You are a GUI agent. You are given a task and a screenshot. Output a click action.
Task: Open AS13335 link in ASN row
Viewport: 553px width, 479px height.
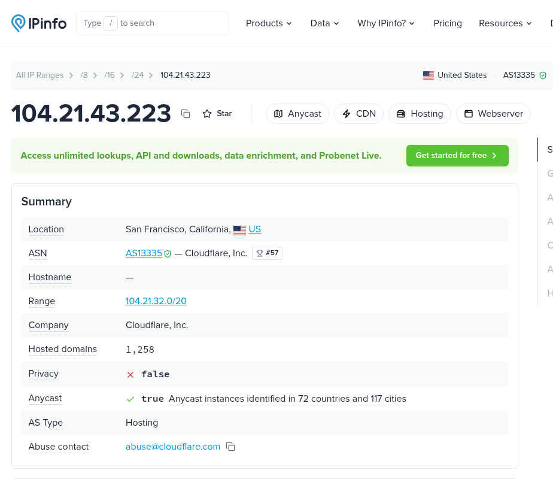point(144,253)
